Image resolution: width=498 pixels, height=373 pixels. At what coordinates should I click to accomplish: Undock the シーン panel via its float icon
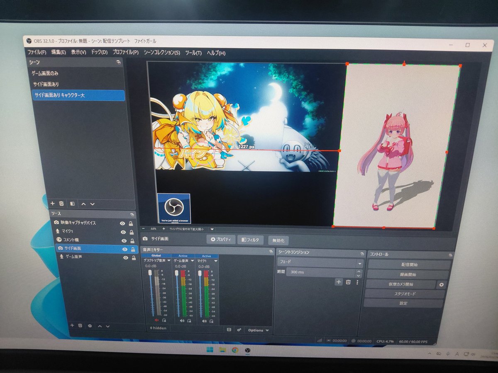point(119,62)
